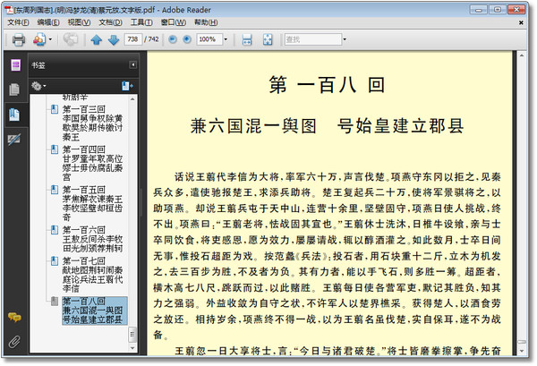Click the Adobe PDF icon in title bar
The height and width of the screenshot is (366, 537).
pos(8,10)
